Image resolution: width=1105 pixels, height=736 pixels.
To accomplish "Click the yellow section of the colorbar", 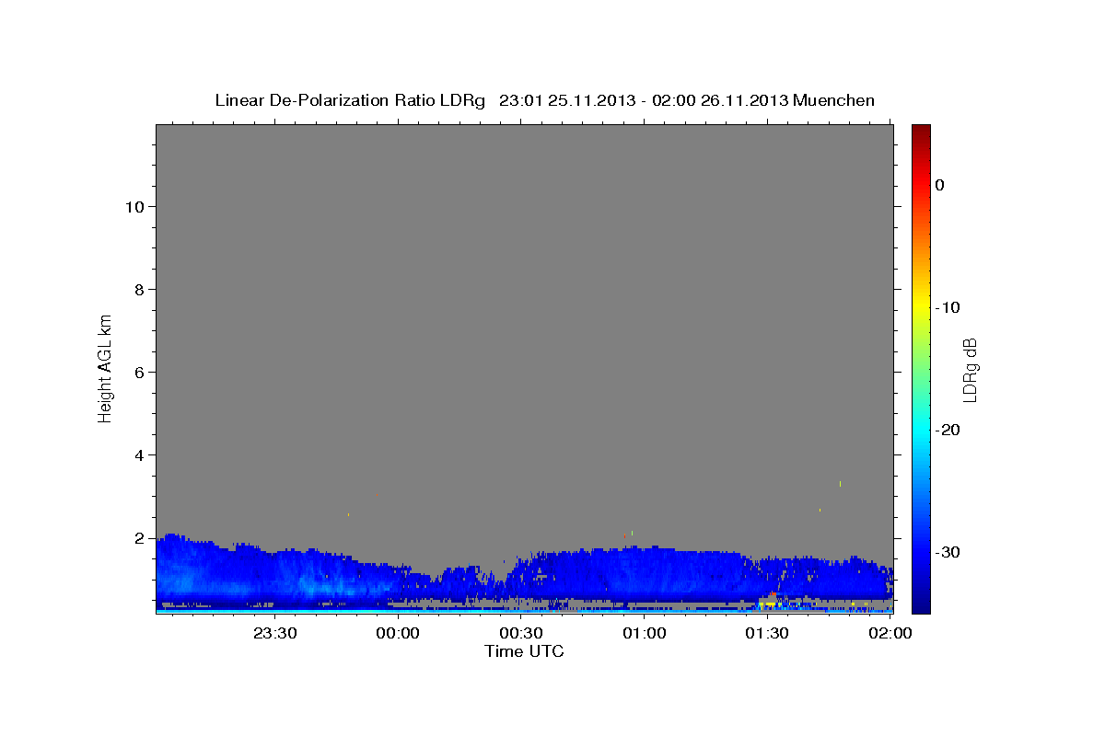I will click(921, 308).
